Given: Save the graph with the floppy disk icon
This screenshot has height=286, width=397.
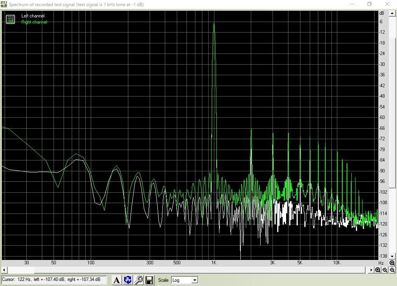Looking at the screenshot, I should click(x=149, y=280).
